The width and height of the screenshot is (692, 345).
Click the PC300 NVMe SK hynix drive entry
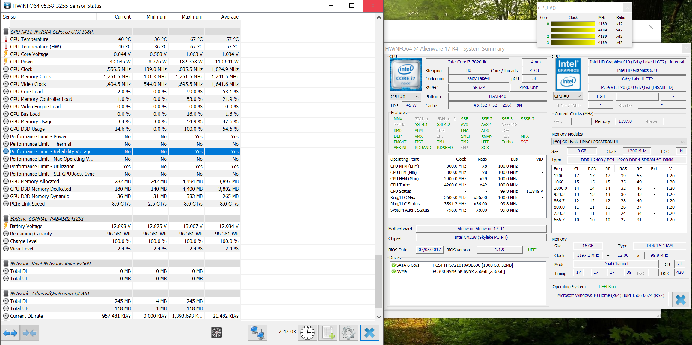(x=469, y=271)
